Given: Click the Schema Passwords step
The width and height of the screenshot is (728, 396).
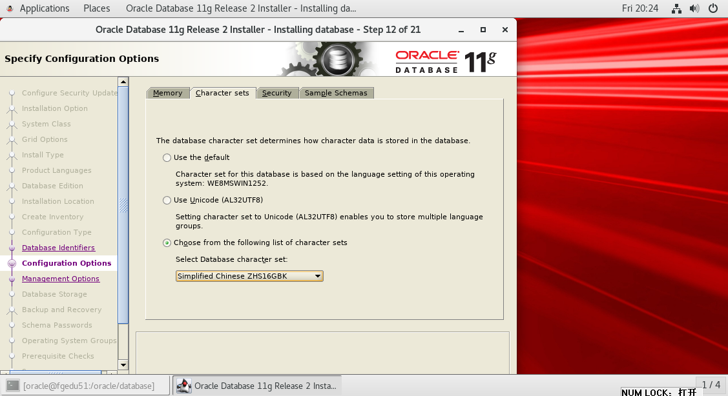Looking at the screenshot, I should [x=57, y=325].
